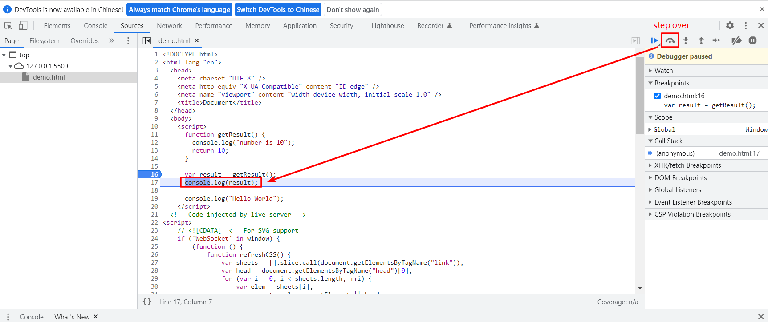Viewport: 768px width, 322px height.
Task: Expand the Global scope entry
Action: 650,129
